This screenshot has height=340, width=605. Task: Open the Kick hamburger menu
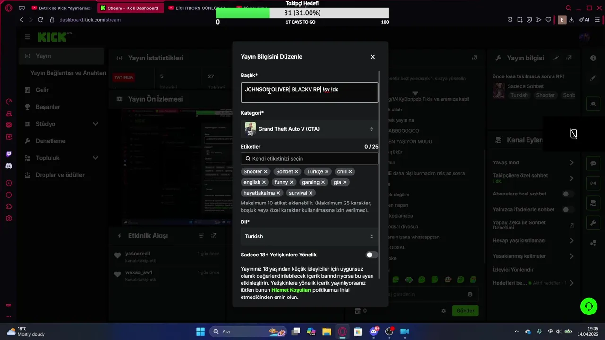point(27,37)
